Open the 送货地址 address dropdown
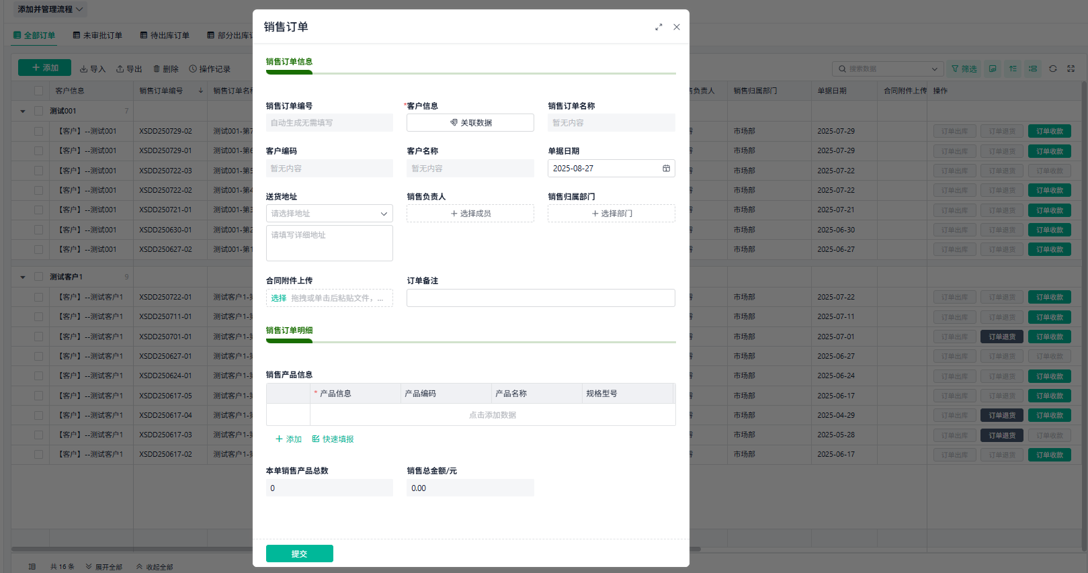 [329, 214]
